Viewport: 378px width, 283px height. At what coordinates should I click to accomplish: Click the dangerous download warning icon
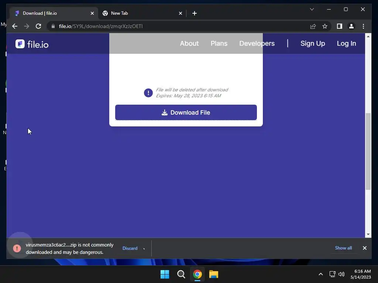[17, 248]
